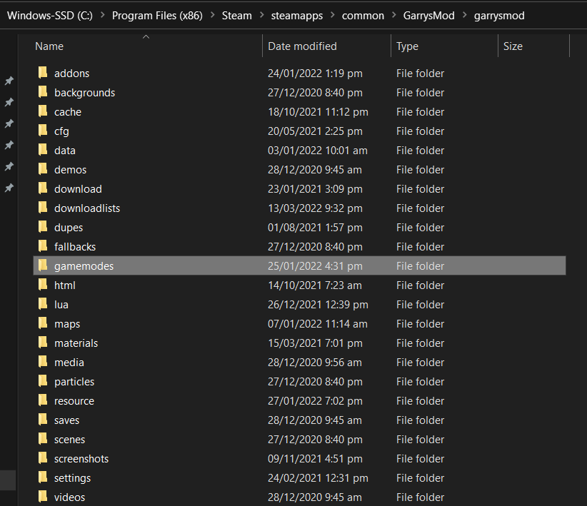Click date 26/12/2021 12:39 pm
This screenshot has width=587, height=506.
click(x=318, y=305)
